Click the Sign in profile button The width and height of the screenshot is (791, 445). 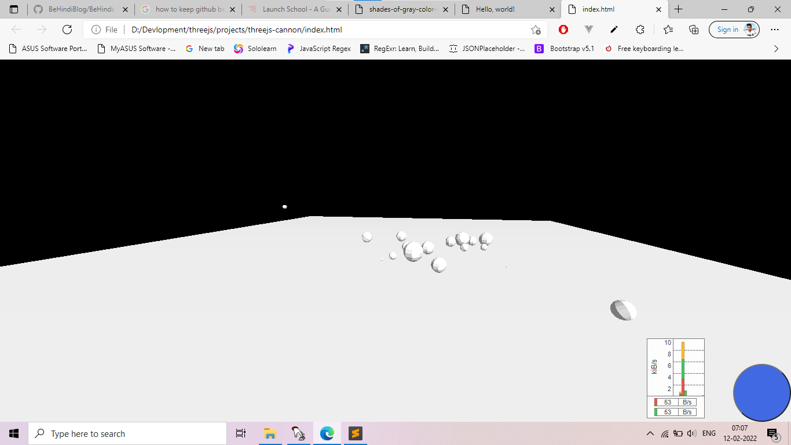(734, 30)
